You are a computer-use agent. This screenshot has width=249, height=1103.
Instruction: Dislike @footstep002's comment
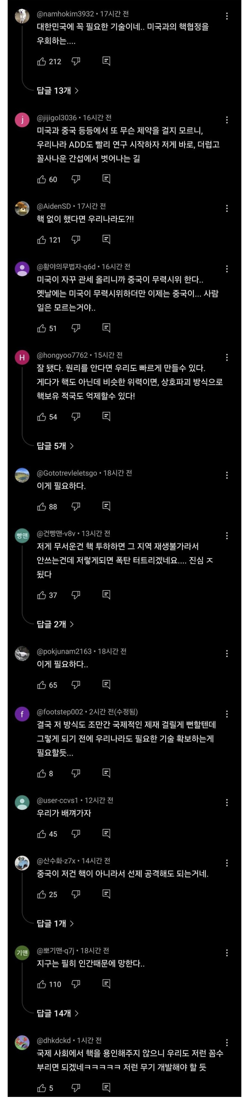76,772
